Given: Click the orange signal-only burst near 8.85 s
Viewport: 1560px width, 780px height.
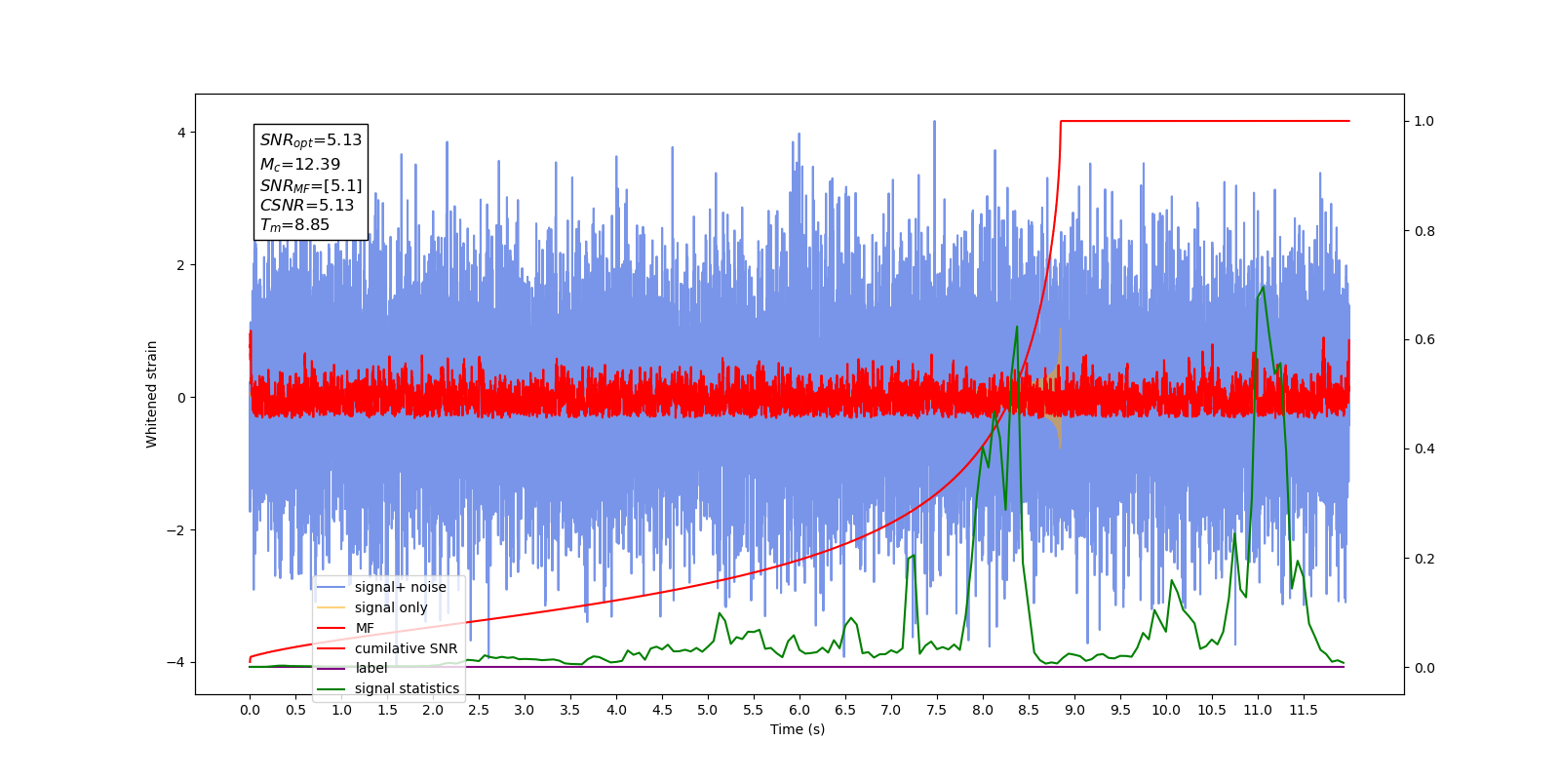Looking at the screenshot, I should pos(1059,390).
